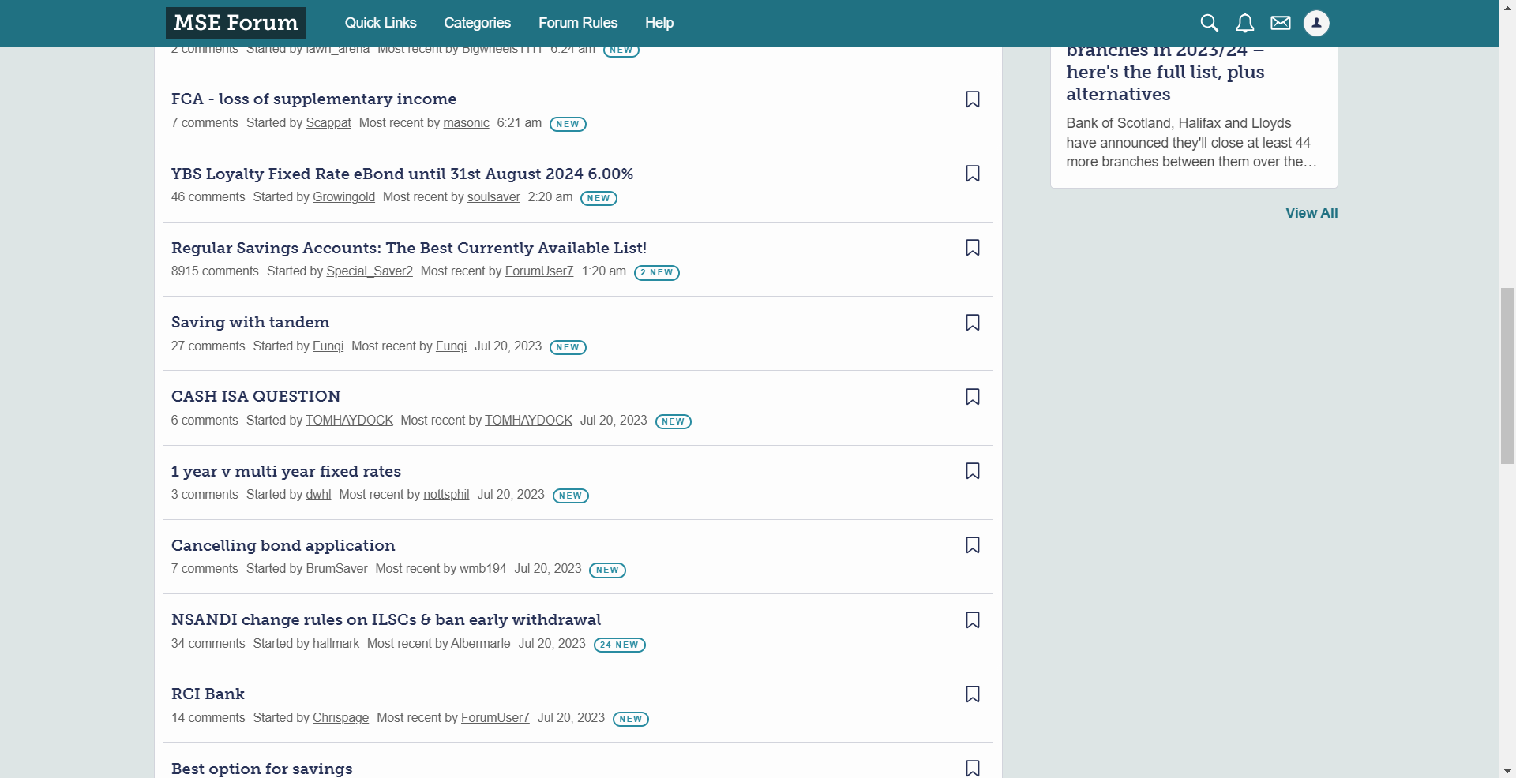1516x778 pixels.
Task: Click NEW badge on CASH ISA QUESTION thread
Action: 674,421
